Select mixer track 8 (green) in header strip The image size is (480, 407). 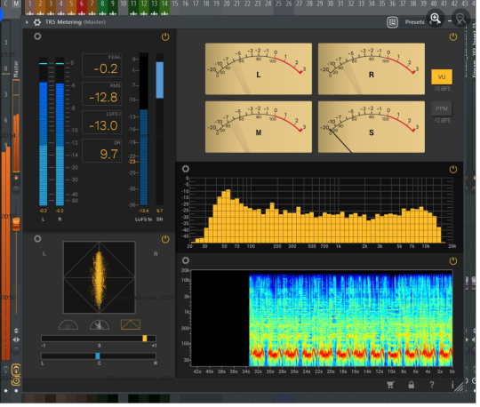[x=102, y=7]
